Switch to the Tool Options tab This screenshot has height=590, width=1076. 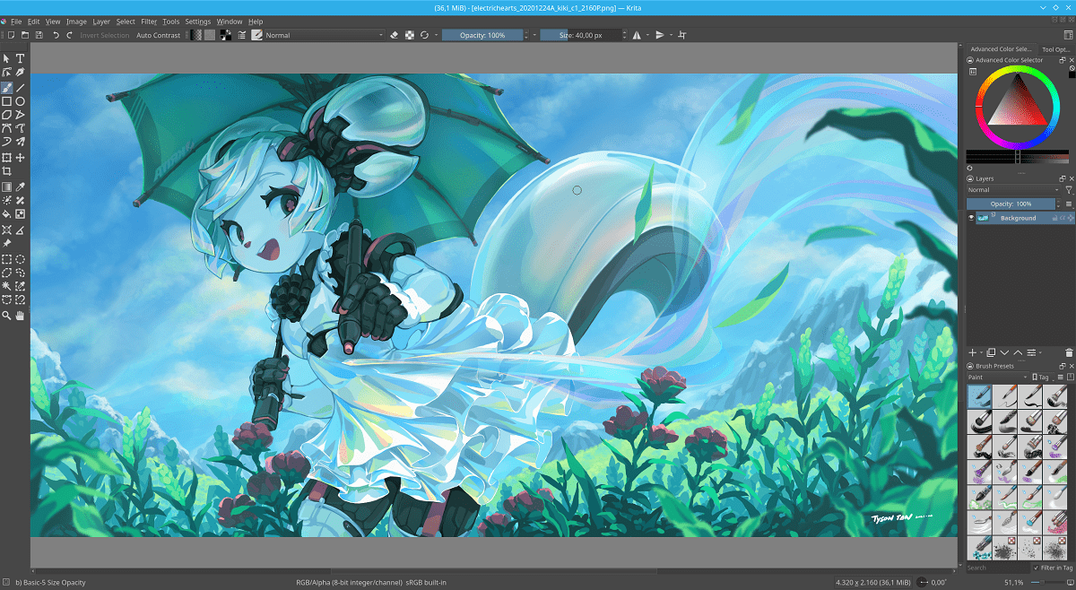pos(1058,49)
